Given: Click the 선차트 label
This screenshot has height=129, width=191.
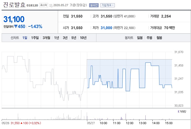Looking at the screenshot, I should [x=15, y=38].
